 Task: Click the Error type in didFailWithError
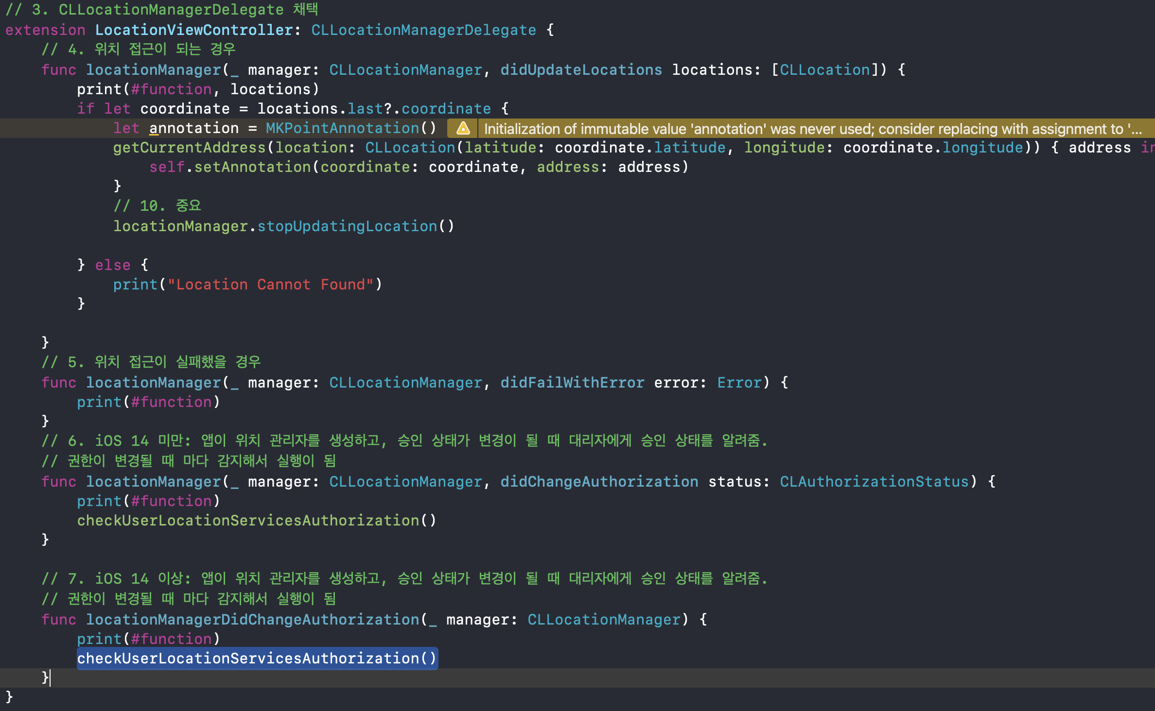tap(739, 383)
